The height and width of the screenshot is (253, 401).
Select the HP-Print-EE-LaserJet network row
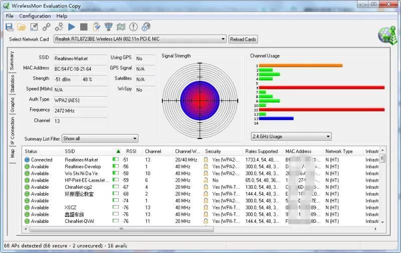[202, 180]
